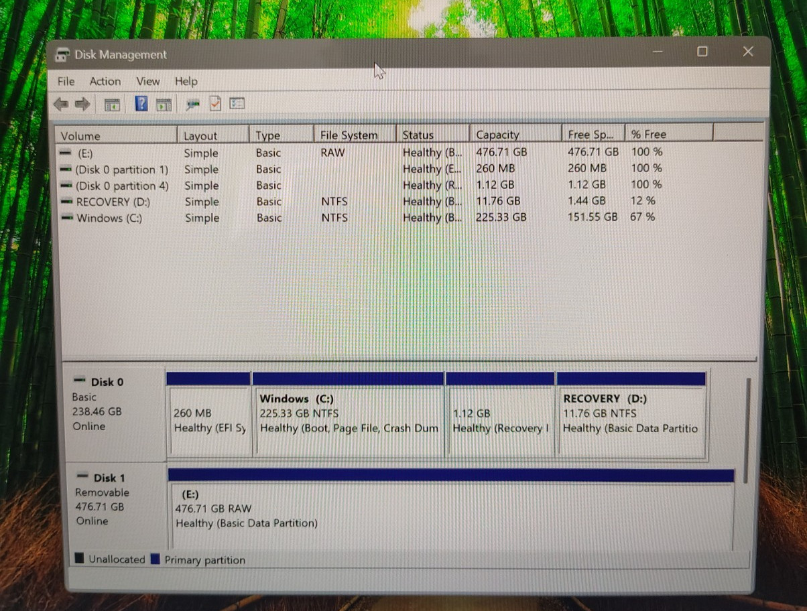Select the RECOVERY (D:) volume name

pyautogui.click(x=113, y=202)
